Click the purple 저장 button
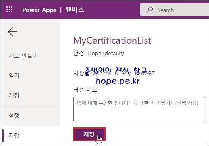Viewport: 209px width, 146px height. pyautogui.click(x=89, y=134)
